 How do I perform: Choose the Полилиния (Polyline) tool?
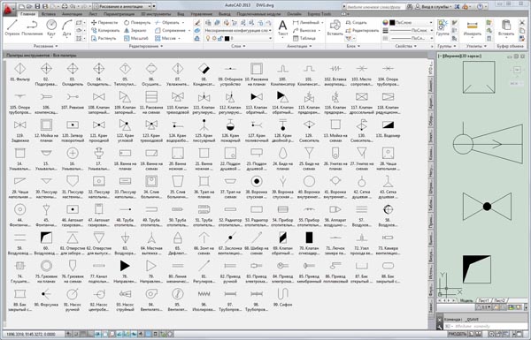pyautogui.click(x=32, y=27)
